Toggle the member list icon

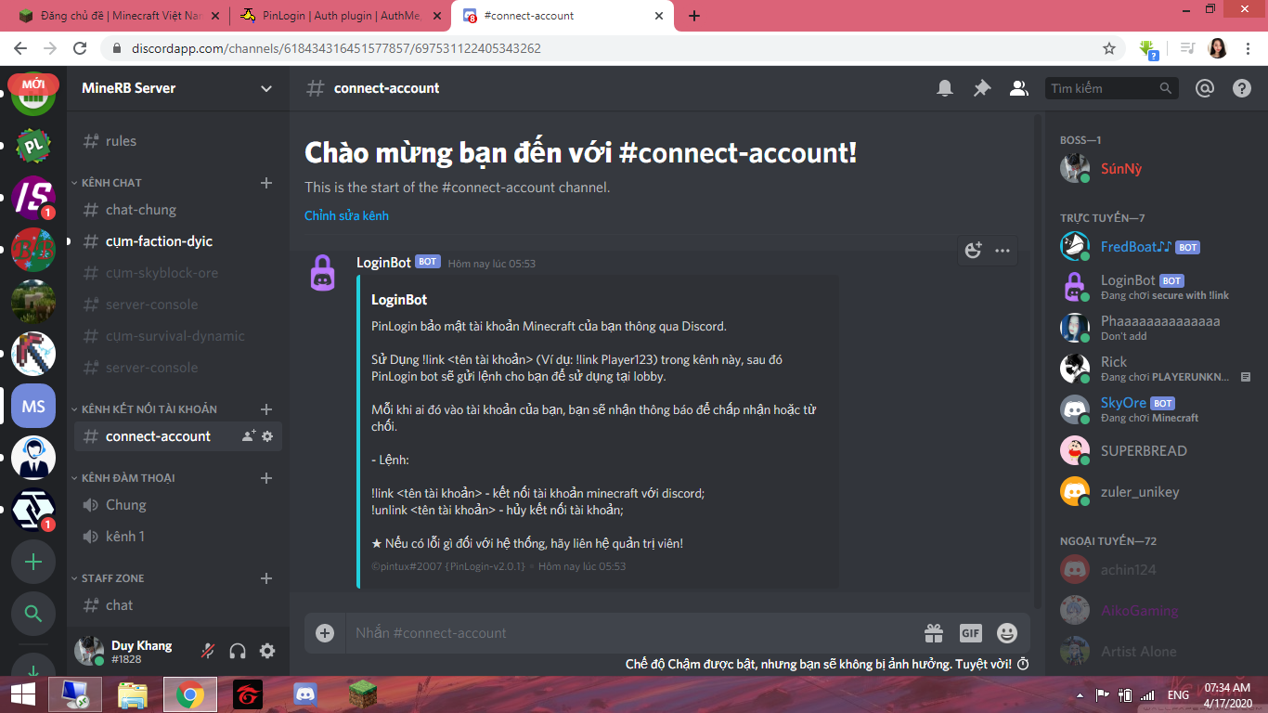coord(1019,88)
